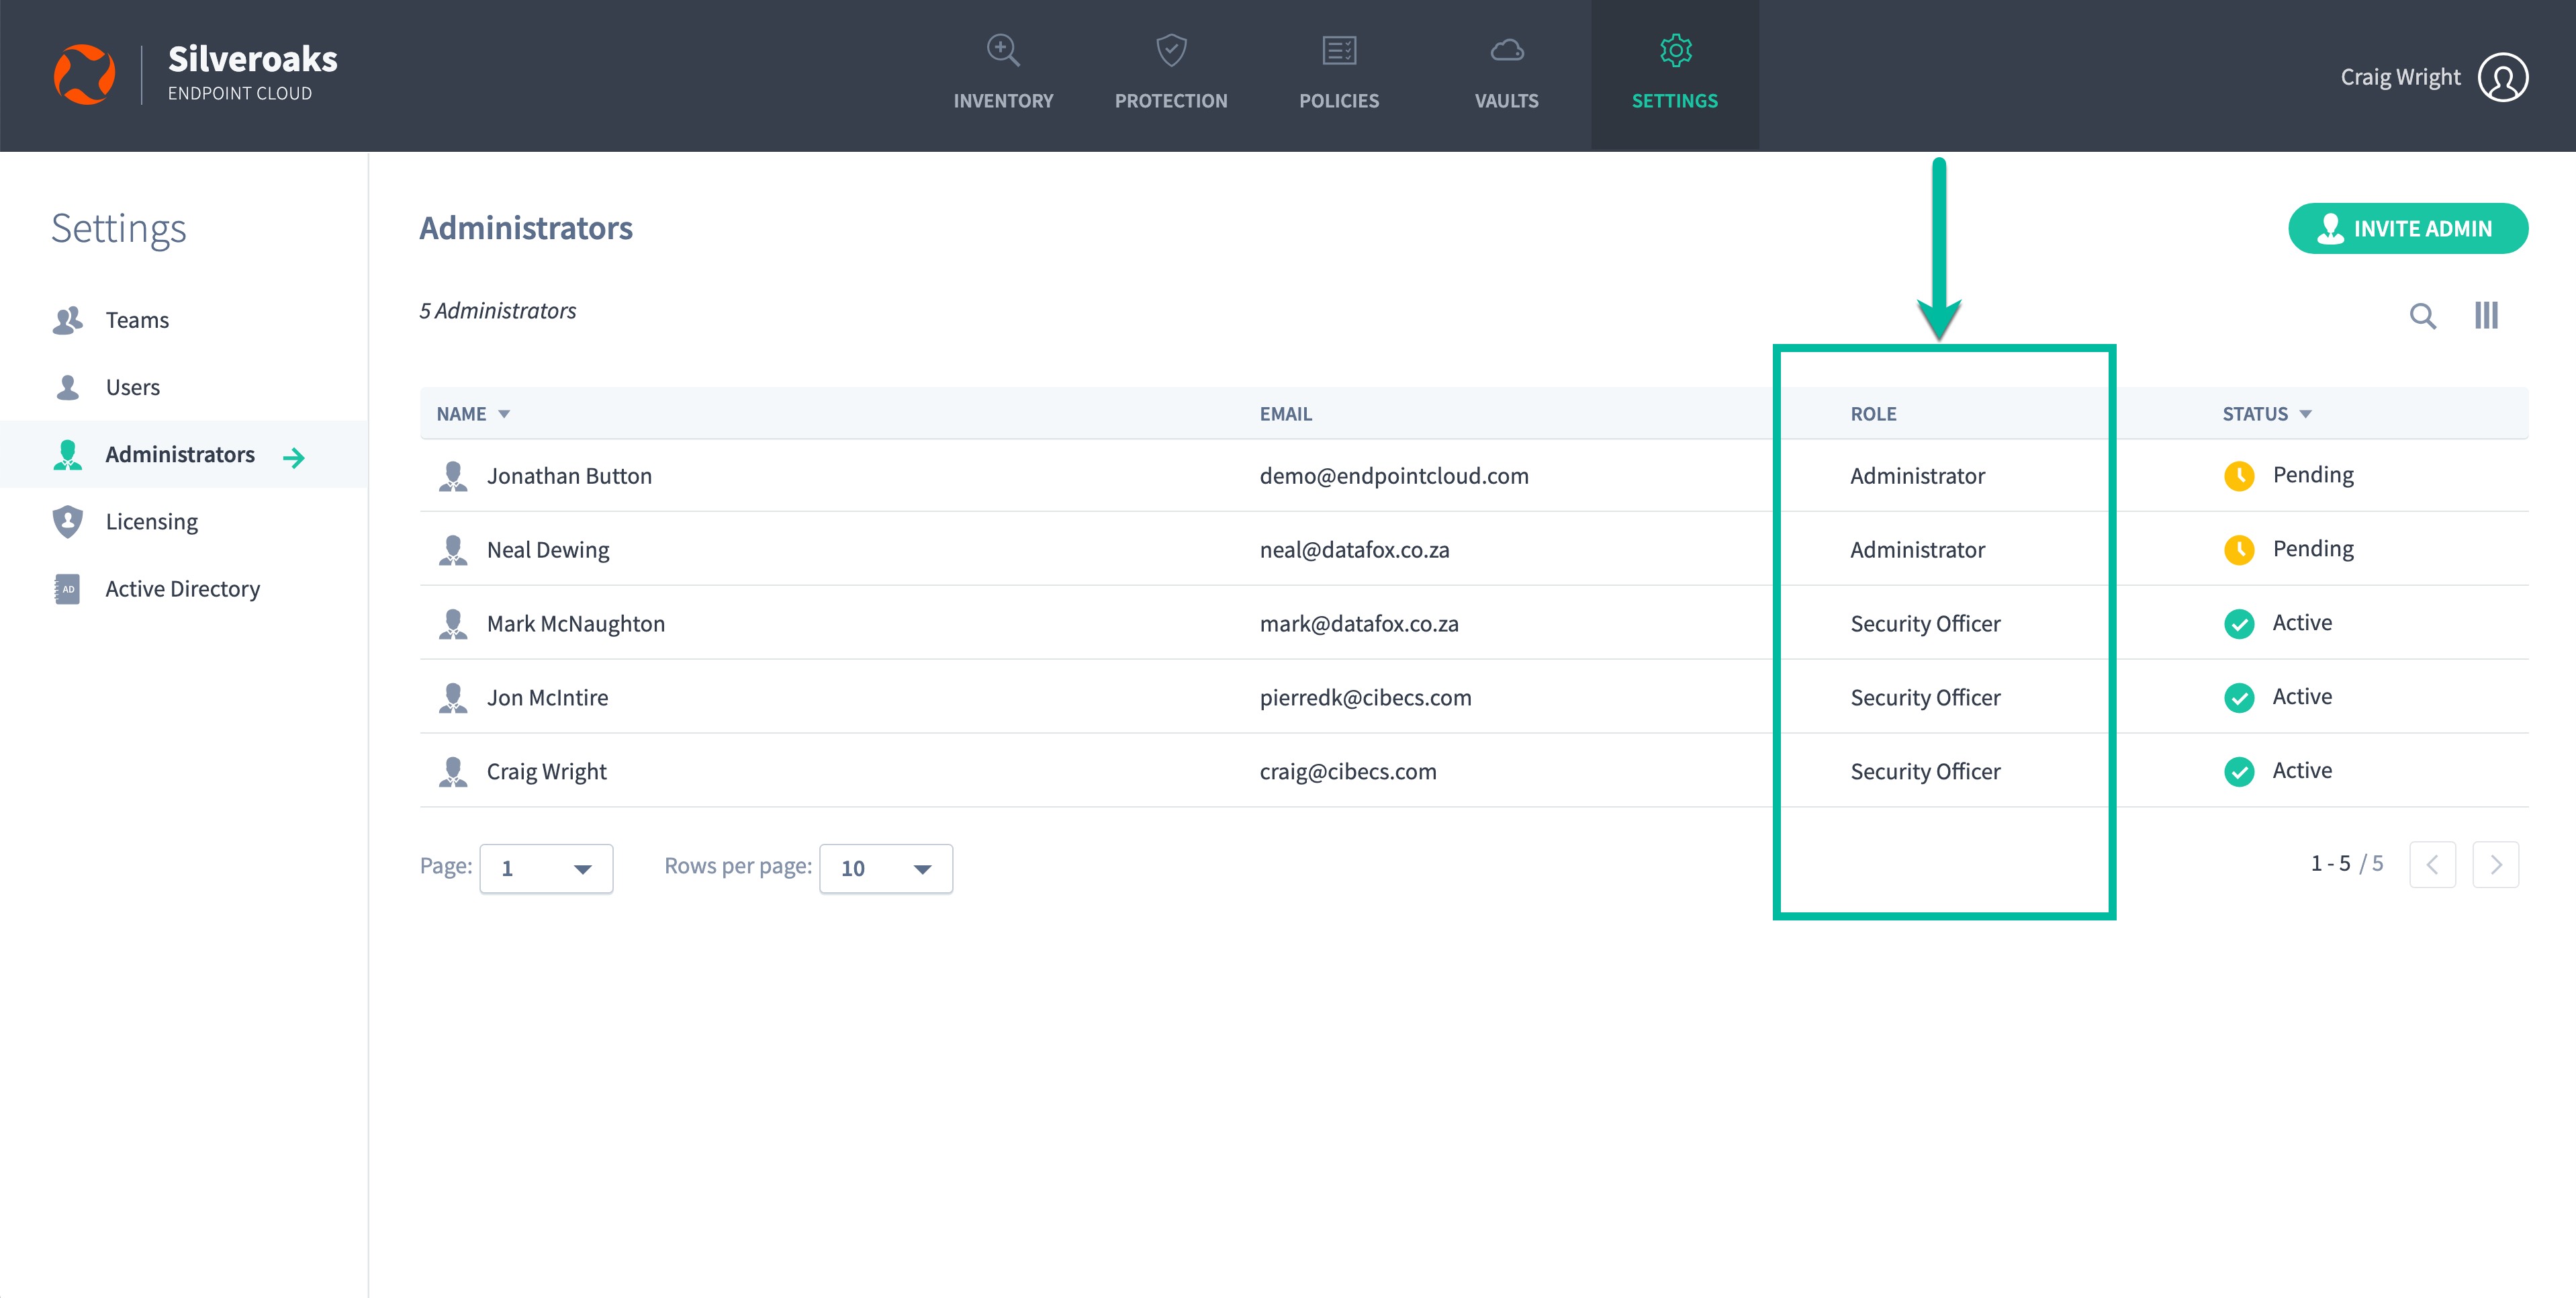Sort by the NAME column arrow

coord(504,415)
